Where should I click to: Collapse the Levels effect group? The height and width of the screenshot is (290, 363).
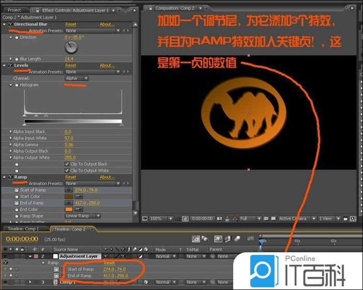tap(5, 66)
